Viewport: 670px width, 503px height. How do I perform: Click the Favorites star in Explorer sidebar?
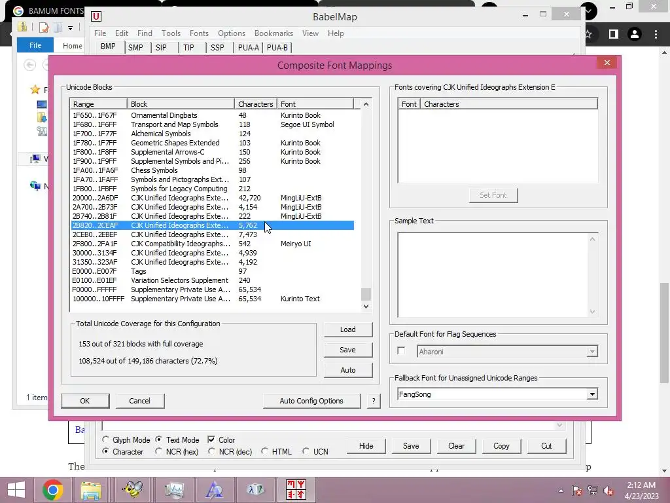(35, 89)
